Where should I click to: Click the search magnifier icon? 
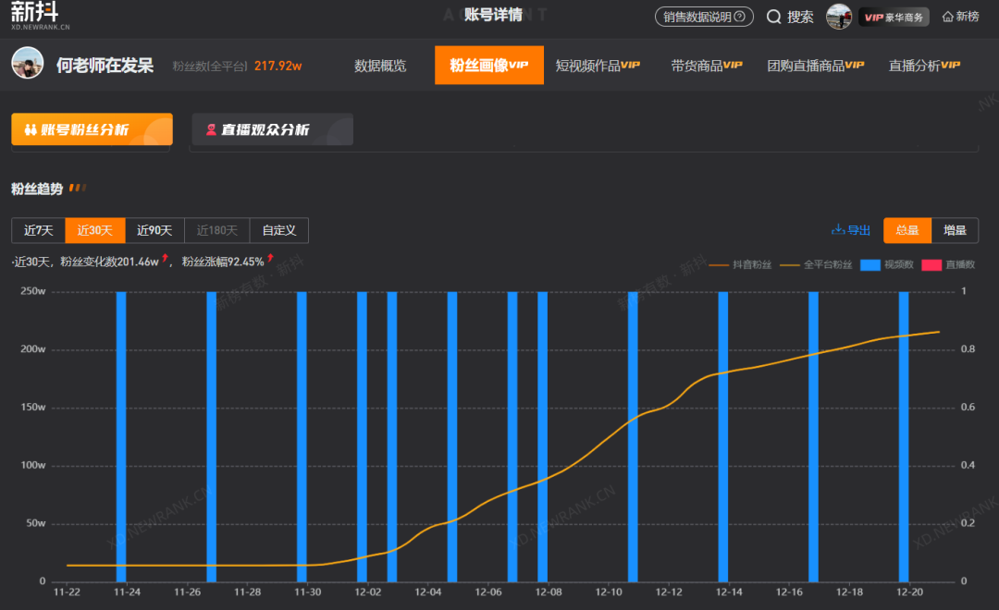[774, 17]
